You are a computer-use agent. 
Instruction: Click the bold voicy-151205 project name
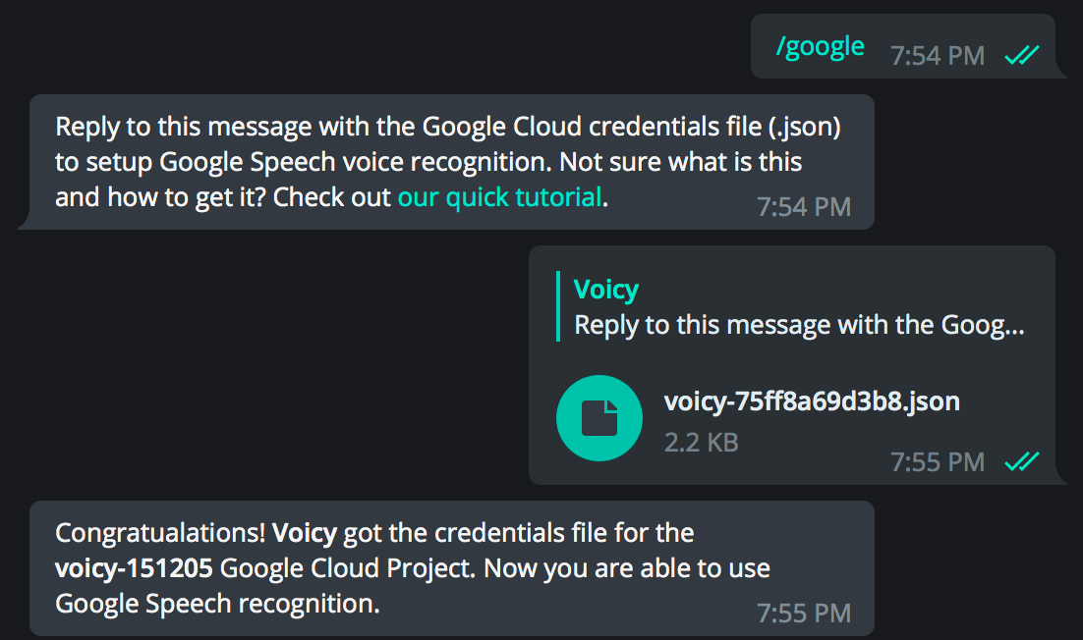click(x=134, y=568)
